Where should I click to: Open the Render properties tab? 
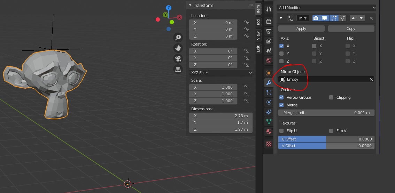click(269, 22)
